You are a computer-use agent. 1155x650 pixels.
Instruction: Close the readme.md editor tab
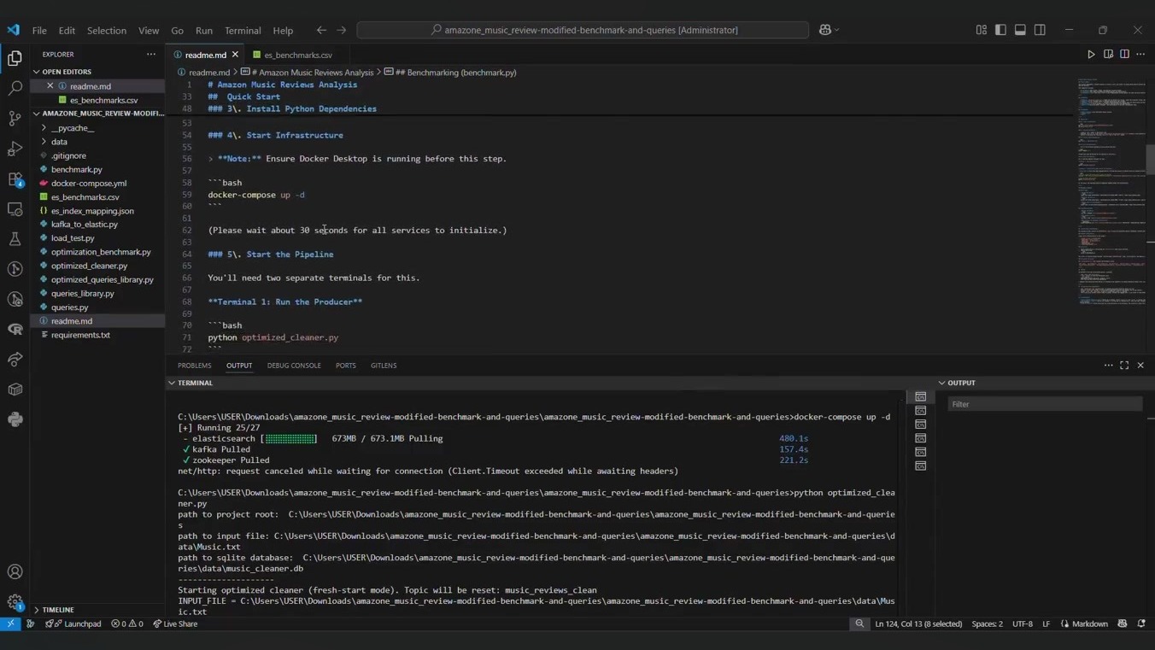click(x=235, y=55)
